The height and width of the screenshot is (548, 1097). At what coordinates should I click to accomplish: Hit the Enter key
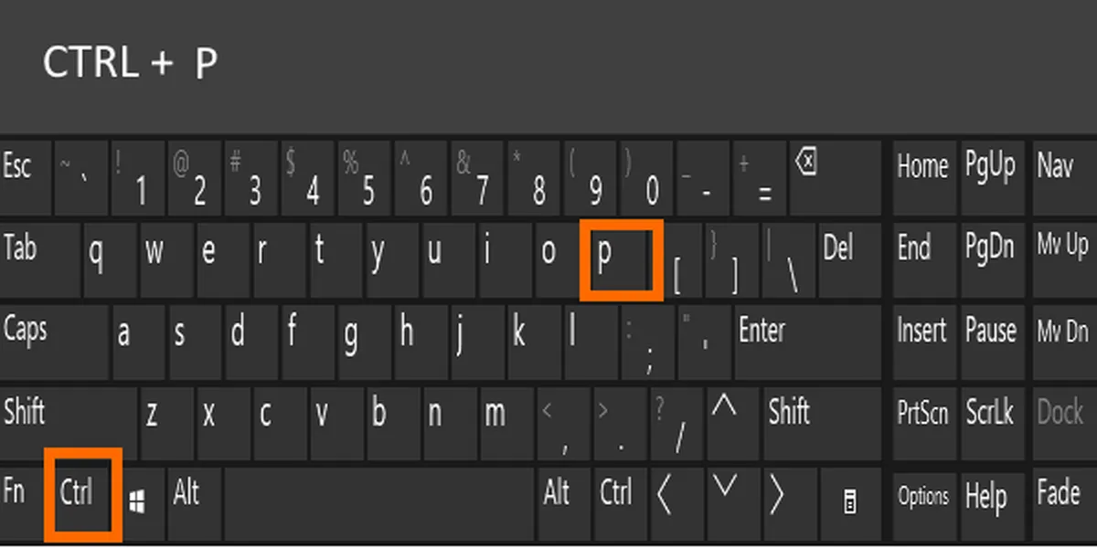click(804, 339)
